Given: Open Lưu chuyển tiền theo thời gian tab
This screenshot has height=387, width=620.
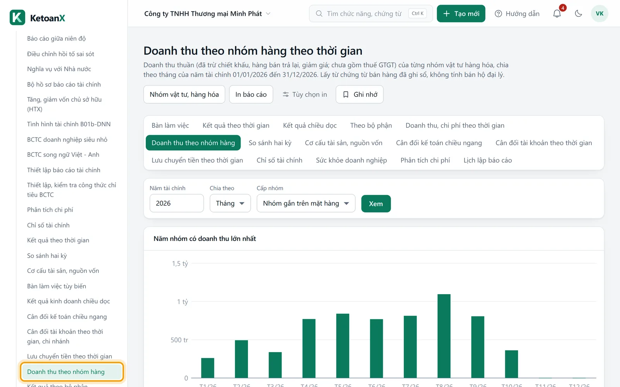Looking at the screenshot, I should click(x=197, y=160).
